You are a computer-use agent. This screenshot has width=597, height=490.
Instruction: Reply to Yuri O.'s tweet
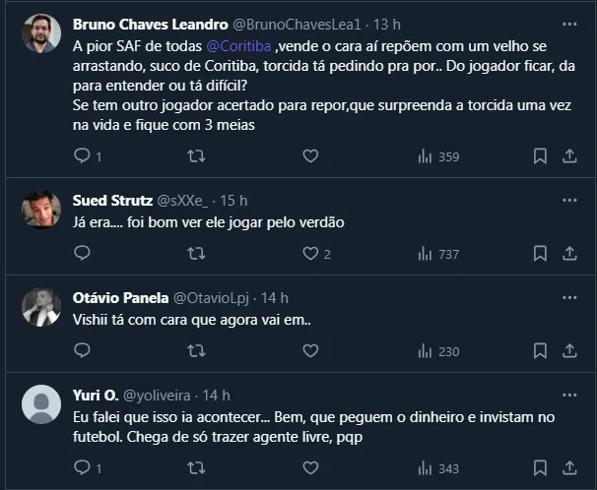83,467
